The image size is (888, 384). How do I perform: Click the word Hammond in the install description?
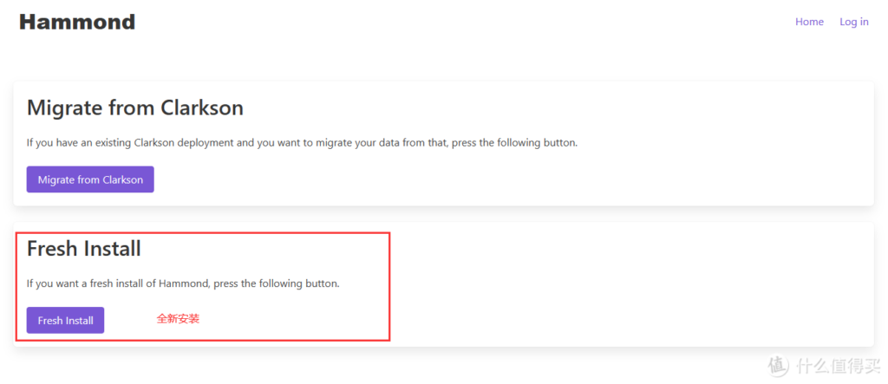coord(181,283)
